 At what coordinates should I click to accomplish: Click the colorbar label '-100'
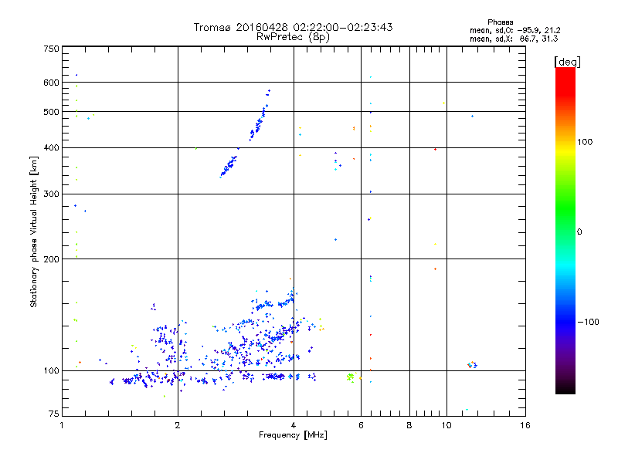588,322
